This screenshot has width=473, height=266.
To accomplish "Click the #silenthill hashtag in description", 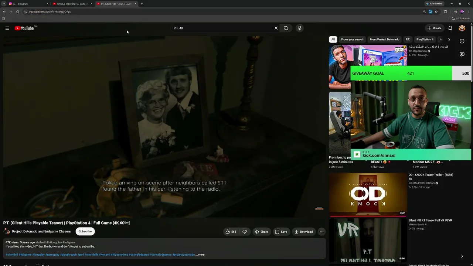I will click(x=12, y=255).
